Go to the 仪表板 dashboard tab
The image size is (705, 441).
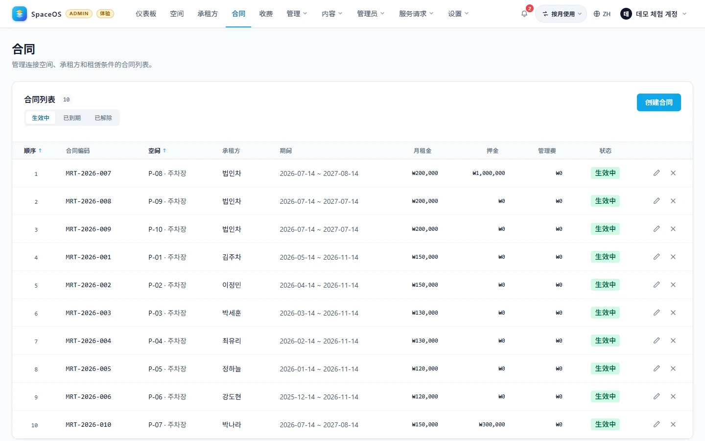[146, 14]
